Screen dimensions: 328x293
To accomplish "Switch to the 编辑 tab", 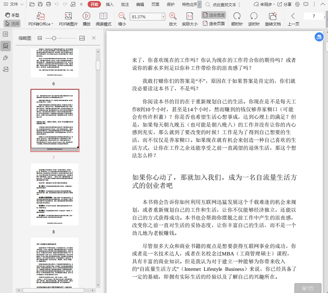I will click(x=140, y=4).
